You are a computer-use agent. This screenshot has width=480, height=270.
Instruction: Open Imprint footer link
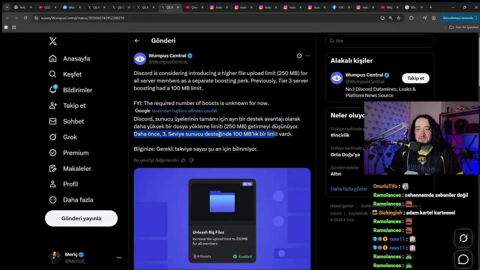point(336,213)
